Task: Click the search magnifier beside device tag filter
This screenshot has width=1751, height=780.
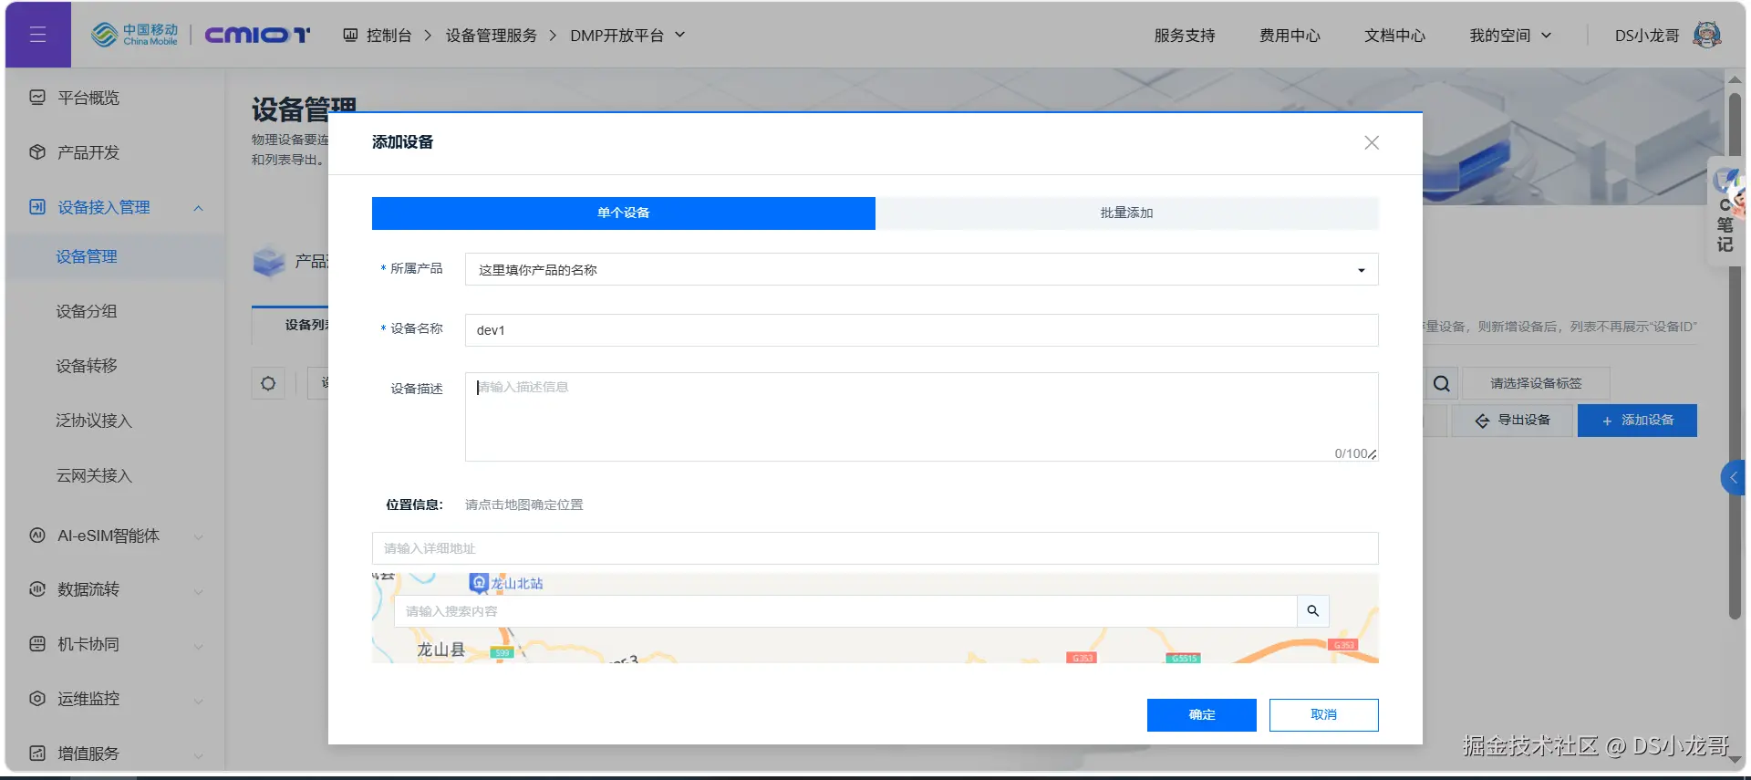Action: [x=1441, y=383]
